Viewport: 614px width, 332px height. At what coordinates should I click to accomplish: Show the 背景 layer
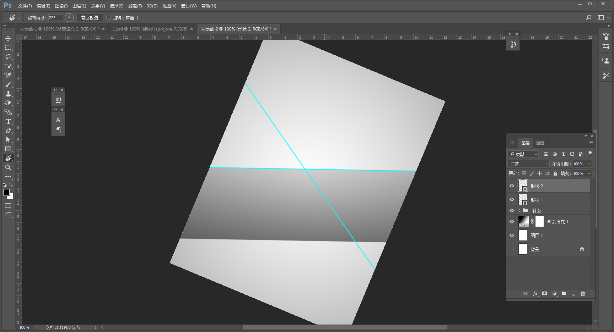coord(512,249)
